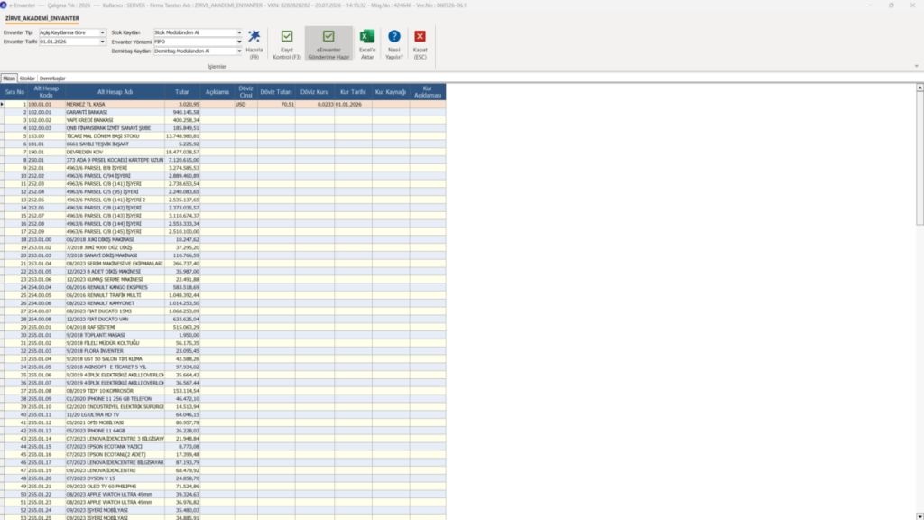Open the Envanter Tipi dropdown
Viewport: 924px width, 520px height.
point(102,33)
